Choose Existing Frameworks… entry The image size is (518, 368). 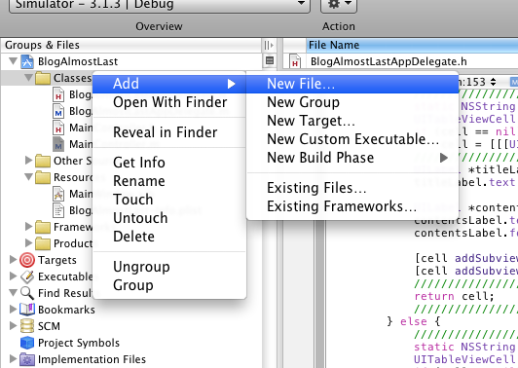(x=352, y=206)
